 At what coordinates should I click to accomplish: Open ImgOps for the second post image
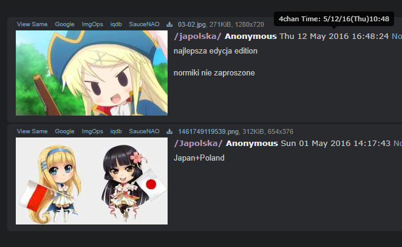[x=92, y=131]
